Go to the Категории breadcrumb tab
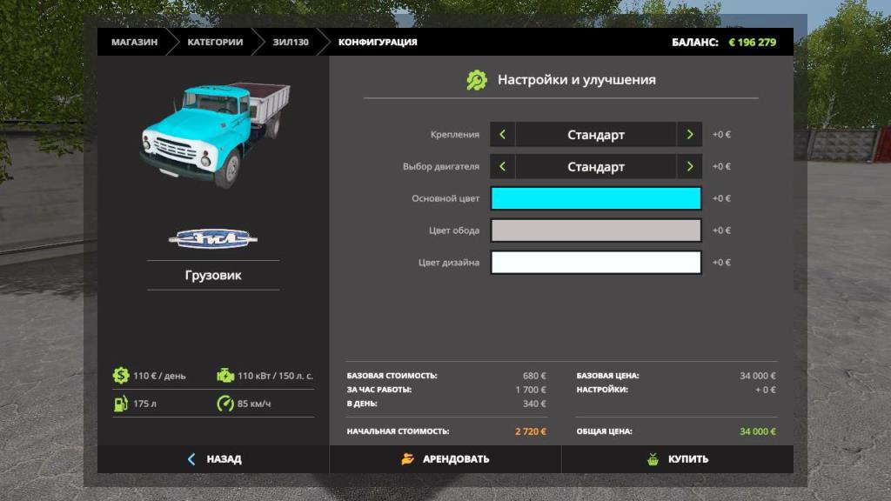891x501 pixels. (215, 42)
